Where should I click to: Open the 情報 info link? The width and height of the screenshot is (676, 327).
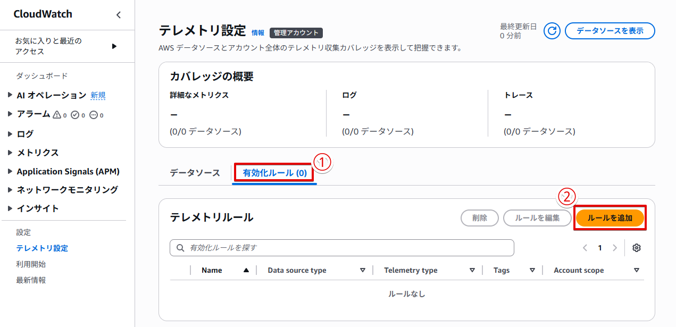pos(258,32)
